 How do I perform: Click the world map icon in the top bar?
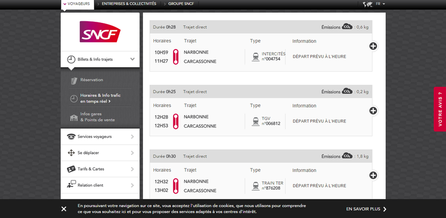pos(368,4)
